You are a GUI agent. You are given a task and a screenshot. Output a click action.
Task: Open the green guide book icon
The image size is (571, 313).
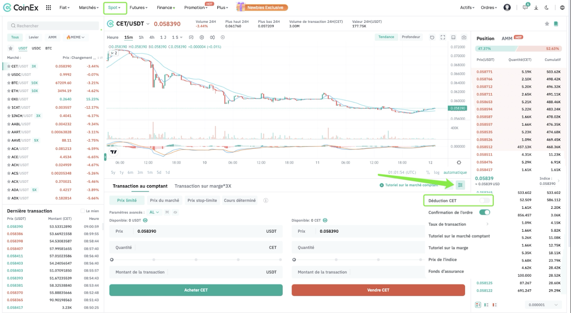pos(556,24)
